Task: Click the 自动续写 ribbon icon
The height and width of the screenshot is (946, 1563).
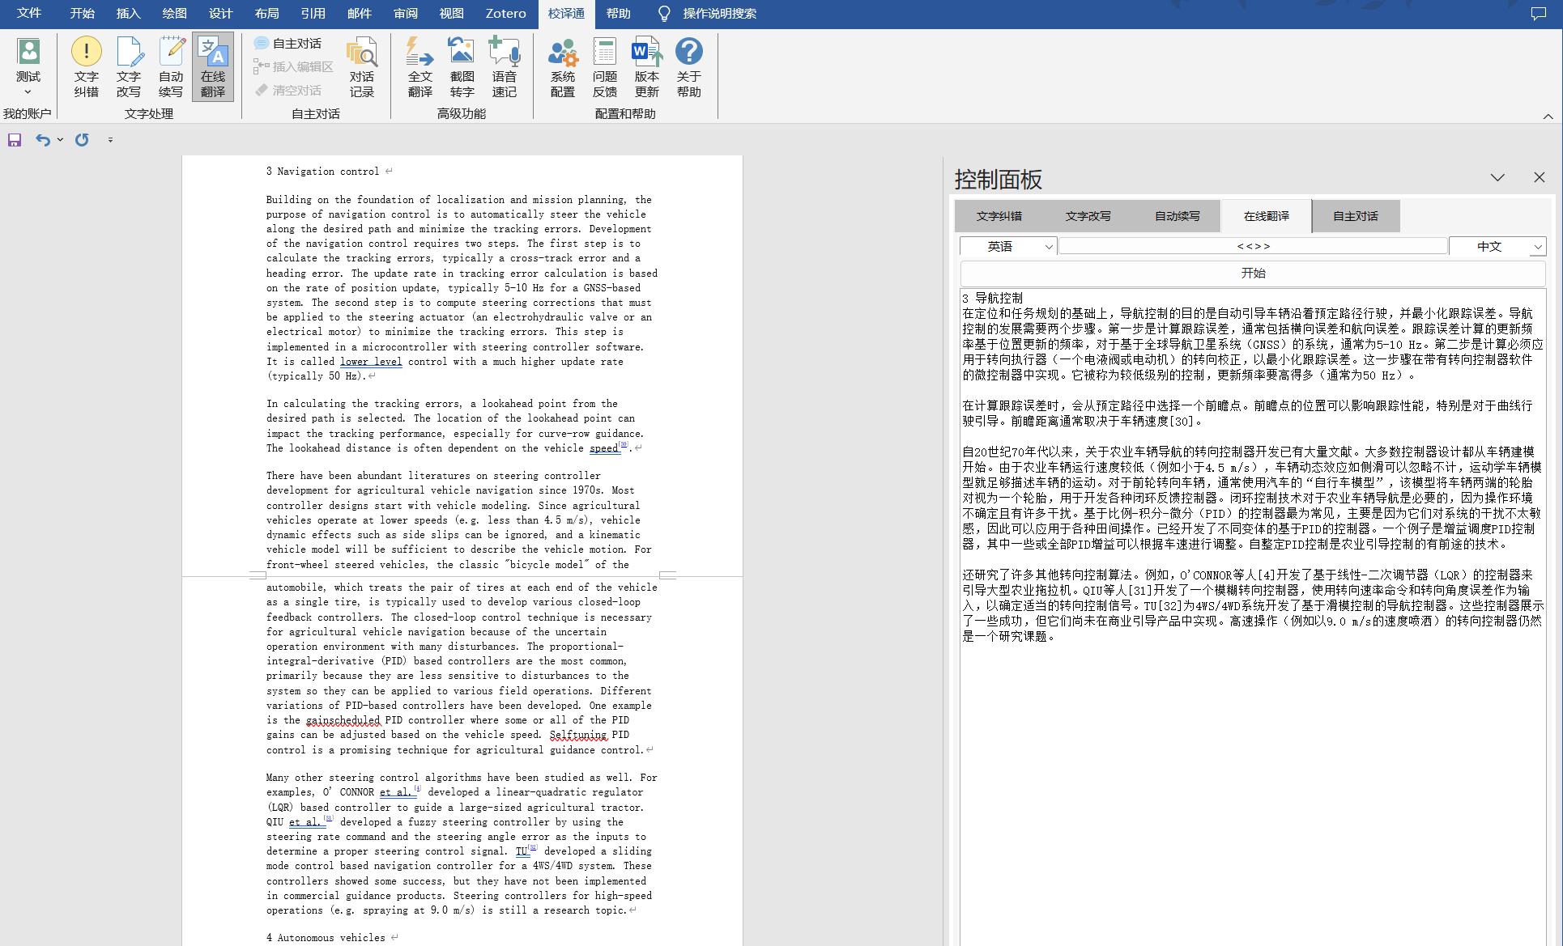Action: click(171, 67)
